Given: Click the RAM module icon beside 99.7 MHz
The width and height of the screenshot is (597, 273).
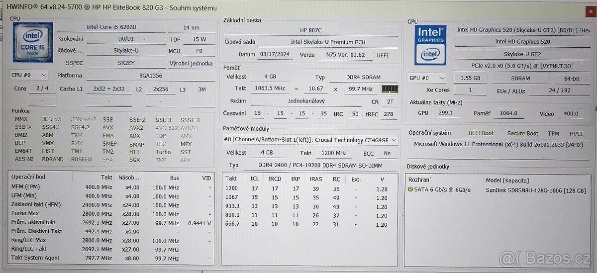Looking at the screenshot, I should pos(390,89).
